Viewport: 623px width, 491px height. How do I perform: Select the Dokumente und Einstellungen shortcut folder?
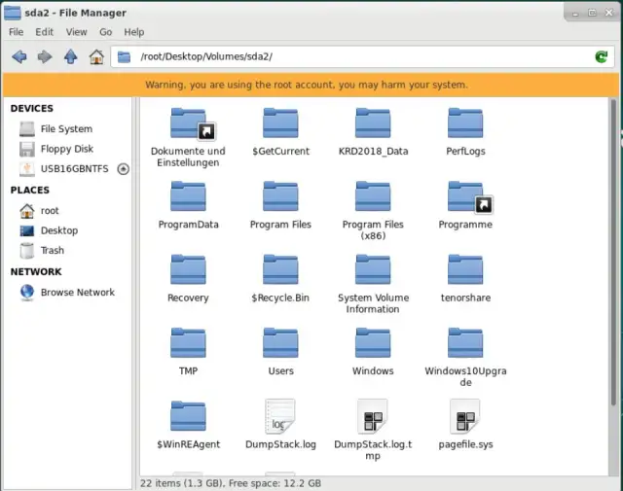188,123
